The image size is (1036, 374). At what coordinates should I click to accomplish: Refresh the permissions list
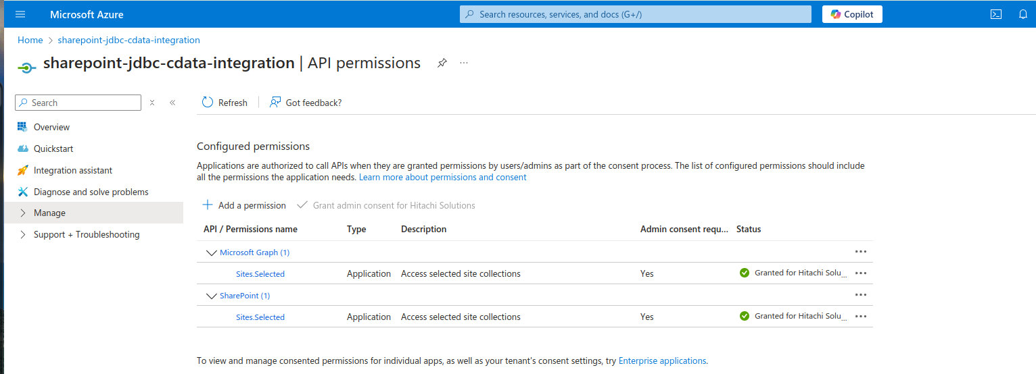[x=225, y=103]
